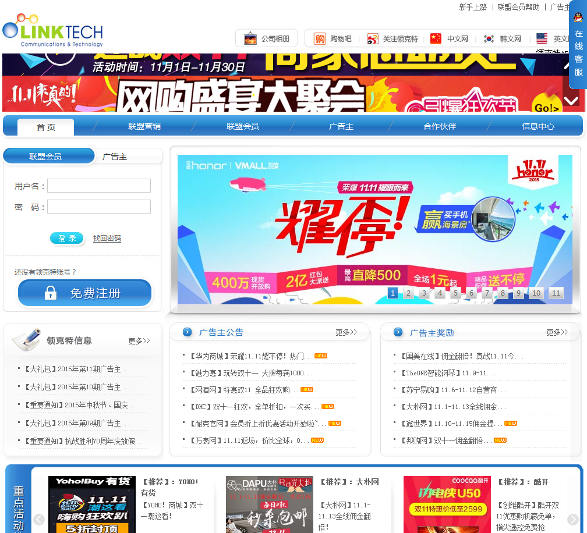Select the US flag 英文 icon

point(542,38)
